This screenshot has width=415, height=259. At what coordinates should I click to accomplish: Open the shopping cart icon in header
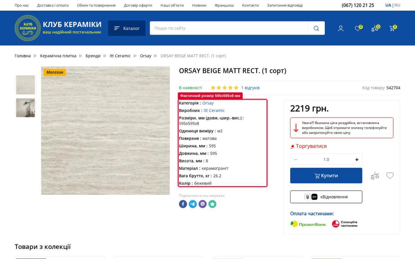point(393,28)
